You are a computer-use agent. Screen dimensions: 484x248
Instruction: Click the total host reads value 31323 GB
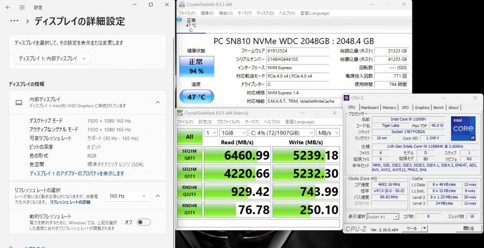392,51
